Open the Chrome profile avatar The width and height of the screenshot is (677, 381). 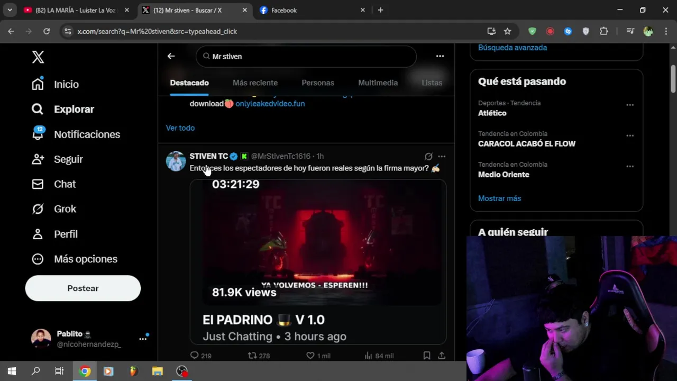648,31
